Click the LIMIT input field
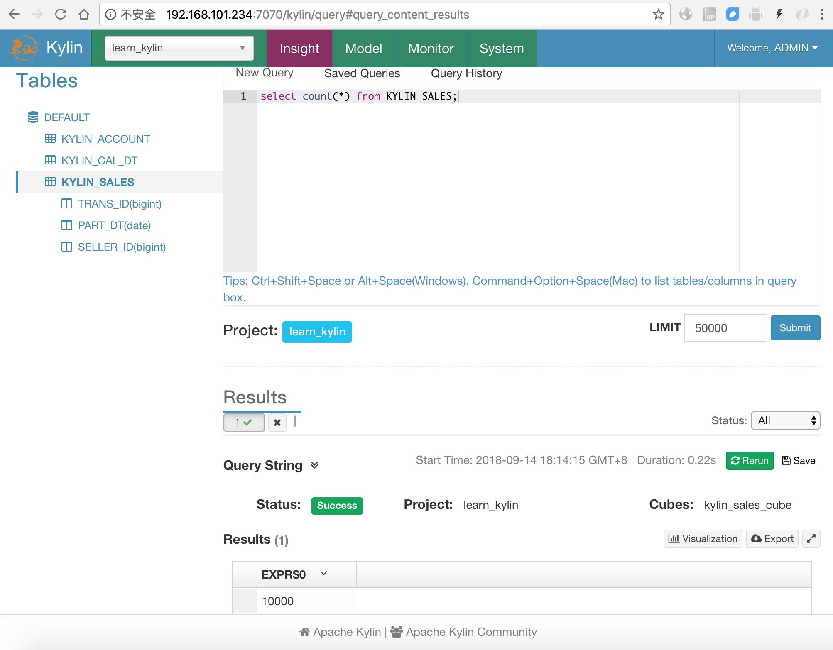Viewport: 833px width, 650px height. pos(725,328)
